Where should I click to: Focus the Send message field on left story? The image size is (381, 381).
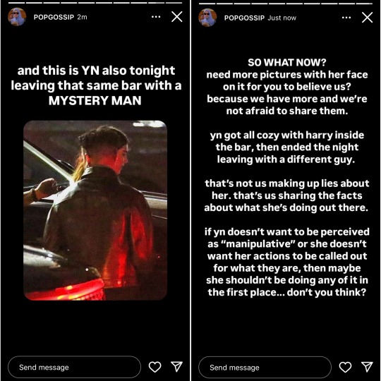(x=74, y=367)
